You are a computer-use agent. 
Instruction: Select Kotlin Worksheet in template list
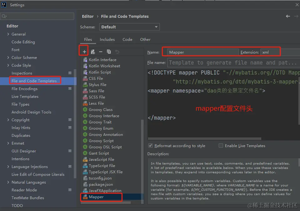tap(104, 66)
